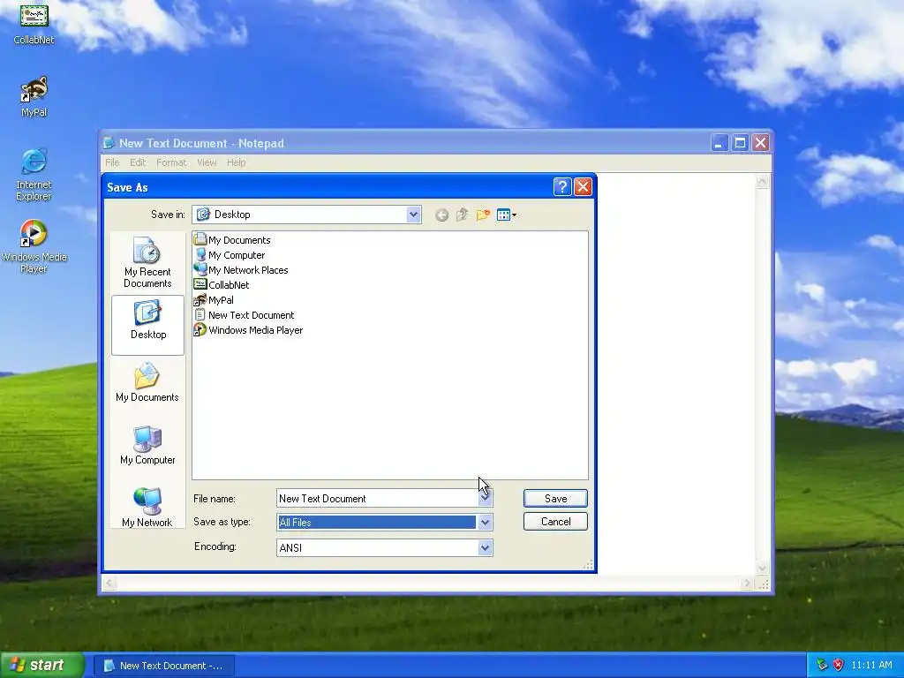Select My Computer in the file list
Viewport: 904px width, 678px height.
[x=230, y=255]
